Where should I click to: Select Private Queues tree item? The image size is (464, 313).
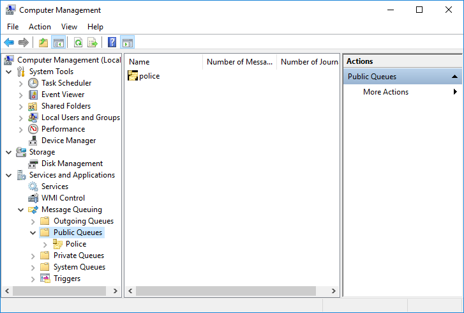(x=79, y=256)
